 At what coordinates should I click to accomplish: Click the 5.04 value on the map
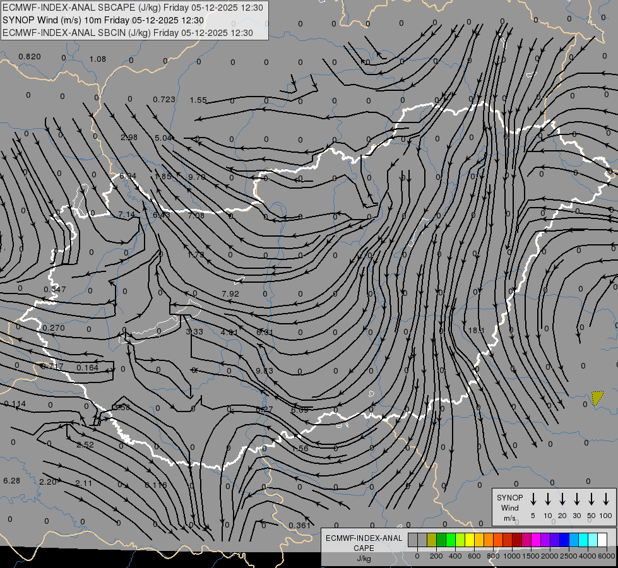pyautogui.click(x=163, y=138)
